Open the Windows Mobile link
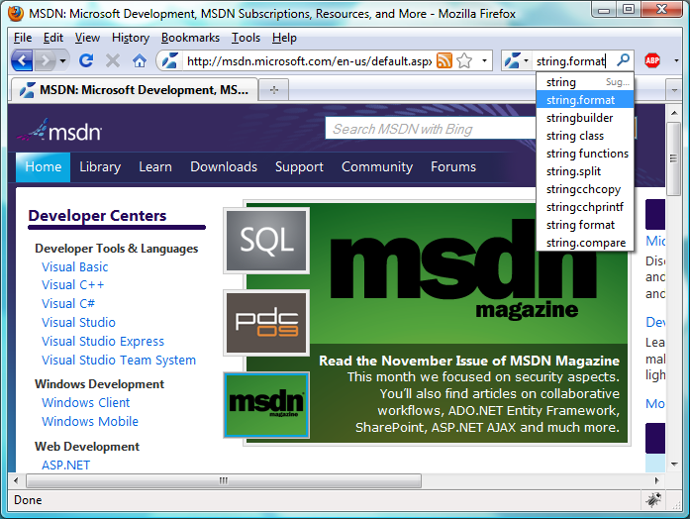 pyautogui.click(x=90, y=421)
